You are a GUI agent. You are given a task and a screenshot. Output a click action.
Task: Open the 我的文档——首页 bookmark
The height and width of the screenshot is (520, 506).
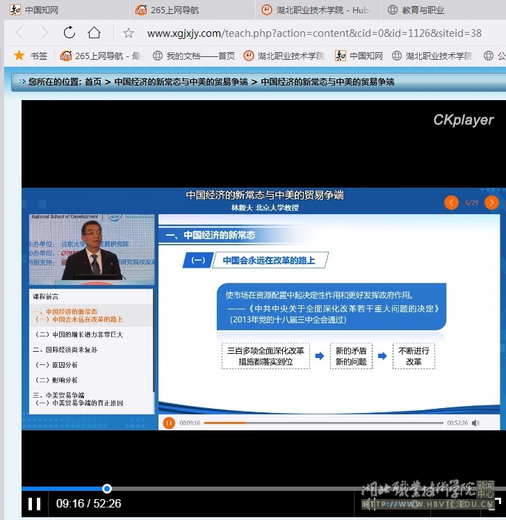point(200,56)
